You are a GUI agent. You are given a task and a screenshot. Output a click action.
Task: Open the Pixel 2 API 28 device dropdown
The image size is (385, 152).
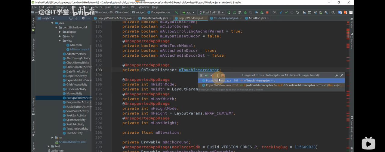213,13
